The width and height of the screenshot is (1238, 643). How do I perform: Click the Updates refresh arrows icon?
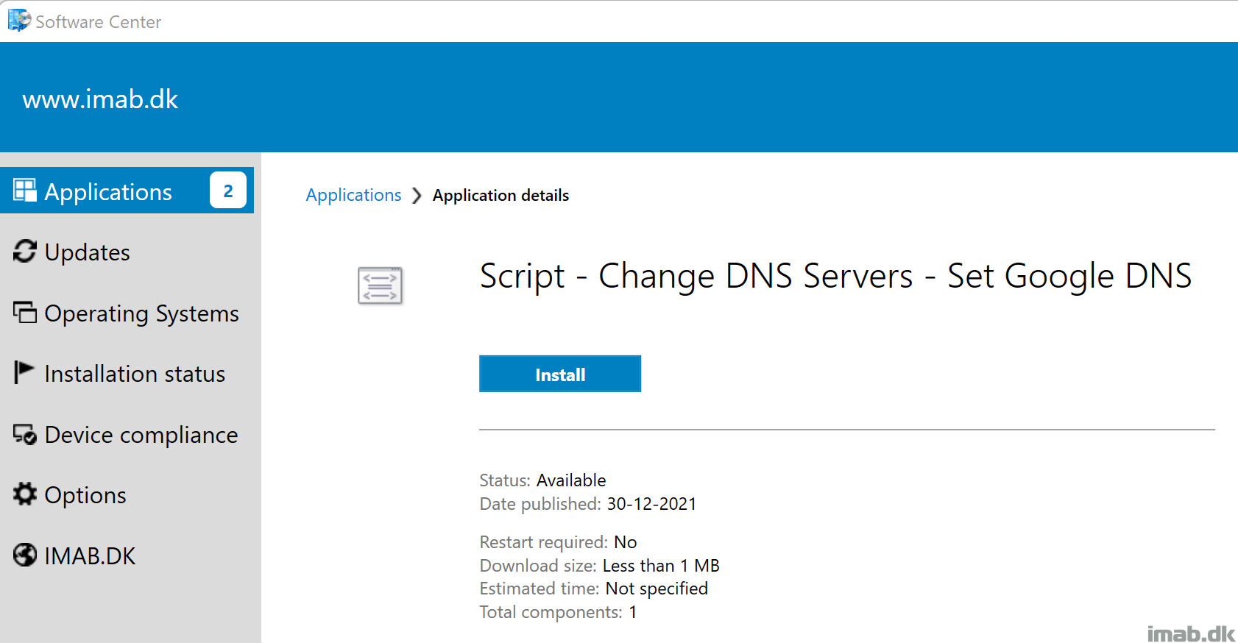click(25, 252)
